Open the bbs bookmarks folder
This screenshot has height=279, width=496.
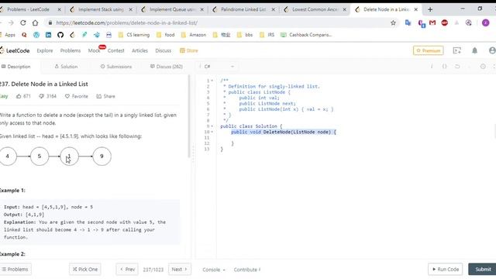tap(245, 35)
